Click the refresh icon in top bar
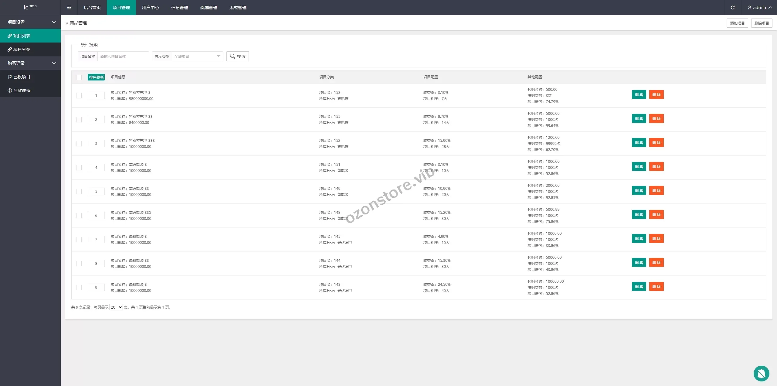 click(x=732, y=8)
